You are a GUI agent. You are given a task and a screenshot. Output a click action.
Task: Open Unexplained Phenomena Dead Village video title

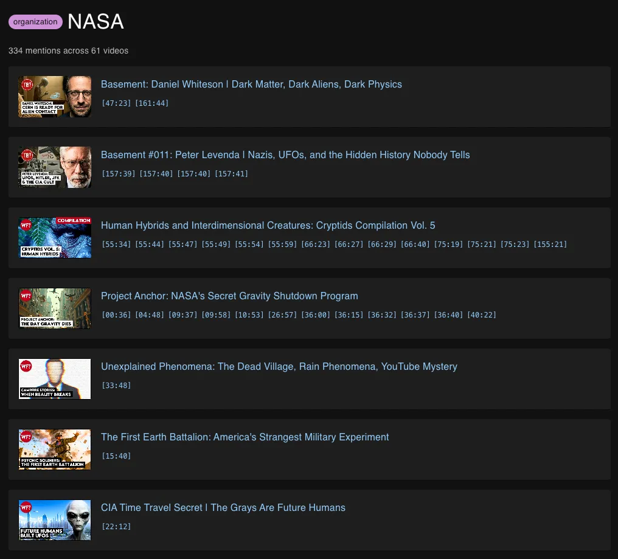(x=279, y=367)
